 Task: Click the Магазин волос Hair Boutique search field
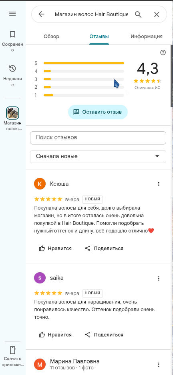click(x=92, y=14)
